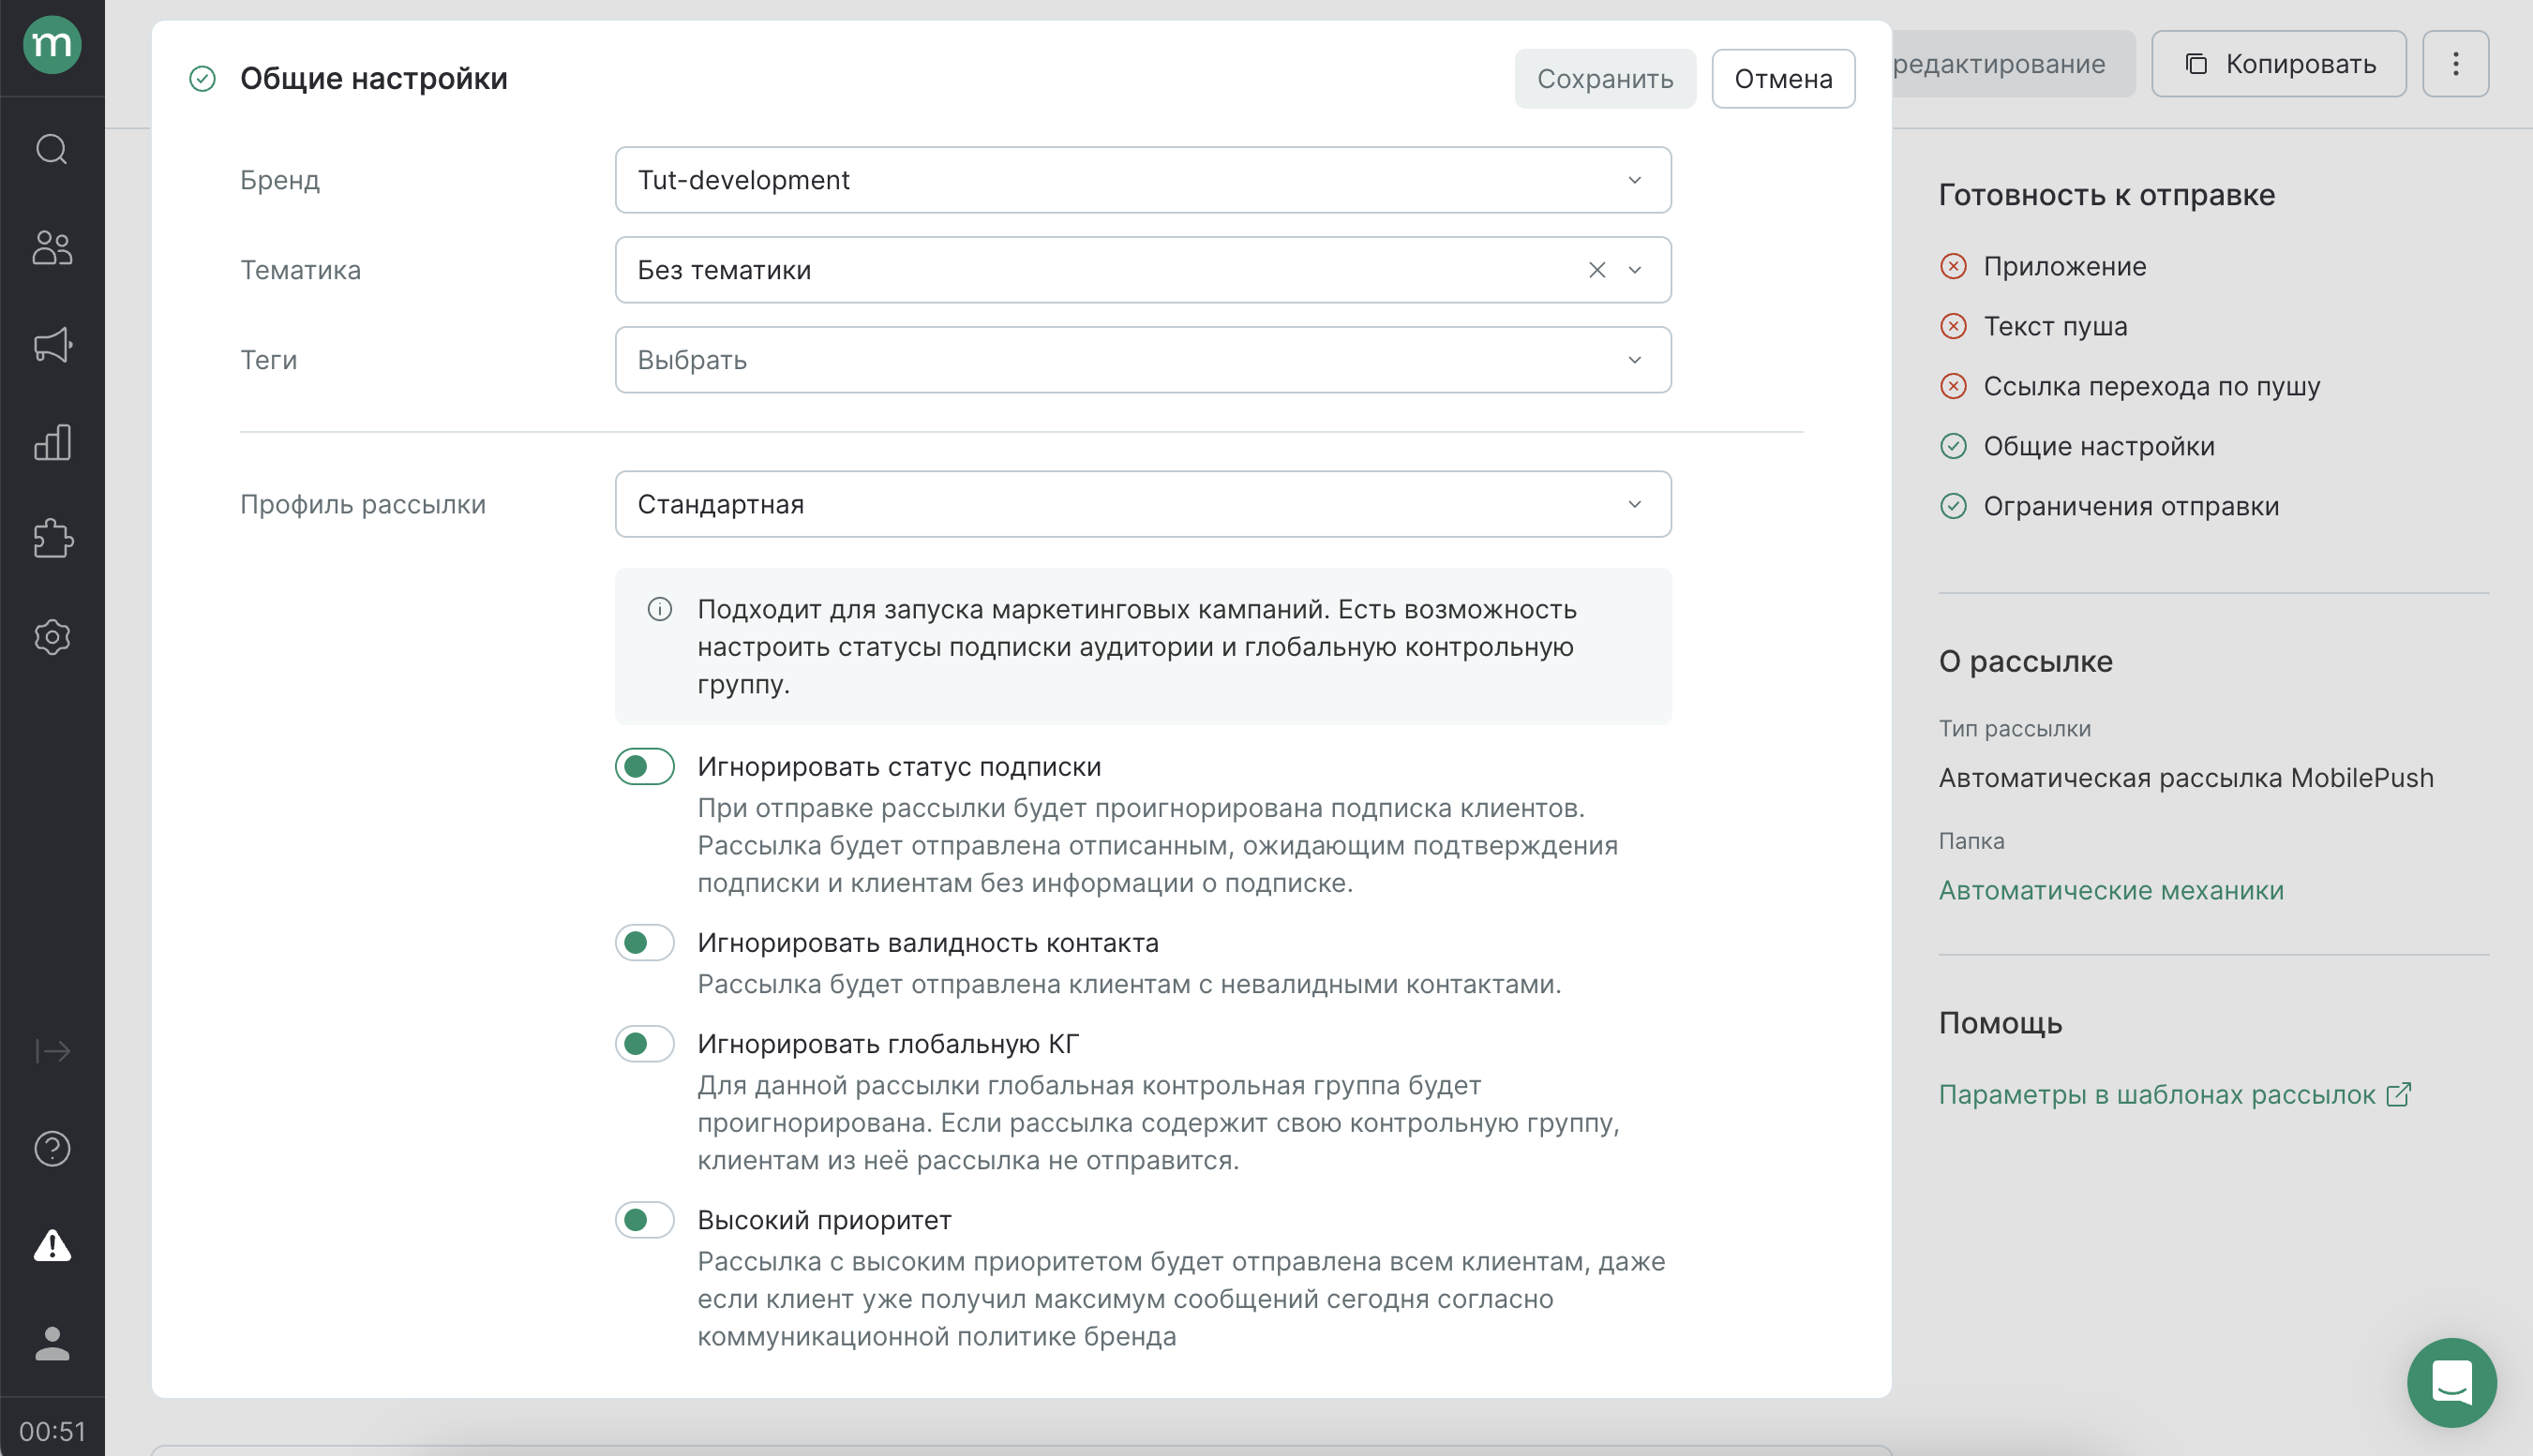Open the user profile icon

[x=52, y=1343]
